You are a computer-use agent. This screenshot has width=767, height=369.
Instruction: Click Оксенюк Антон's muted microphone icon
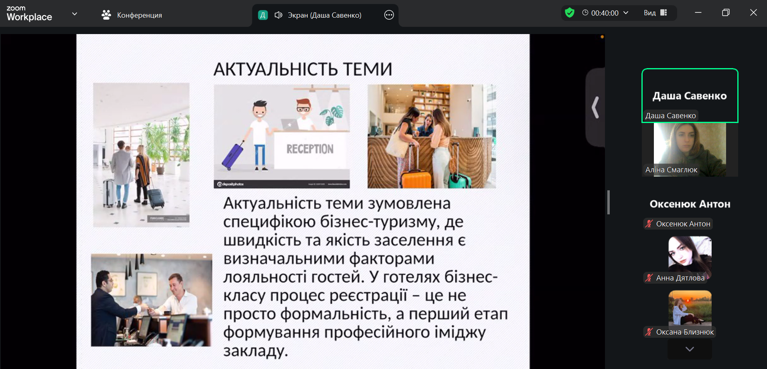tap(649, 224)
